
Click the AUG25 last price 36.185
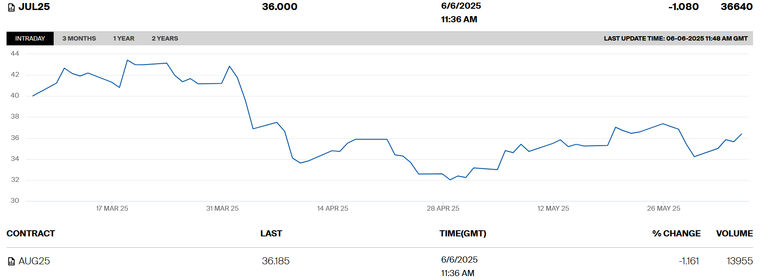pos(276,261)
